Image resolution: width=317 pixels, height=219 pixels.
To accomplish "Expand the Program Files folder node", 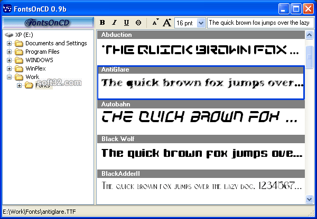I will tap(9, 52).
